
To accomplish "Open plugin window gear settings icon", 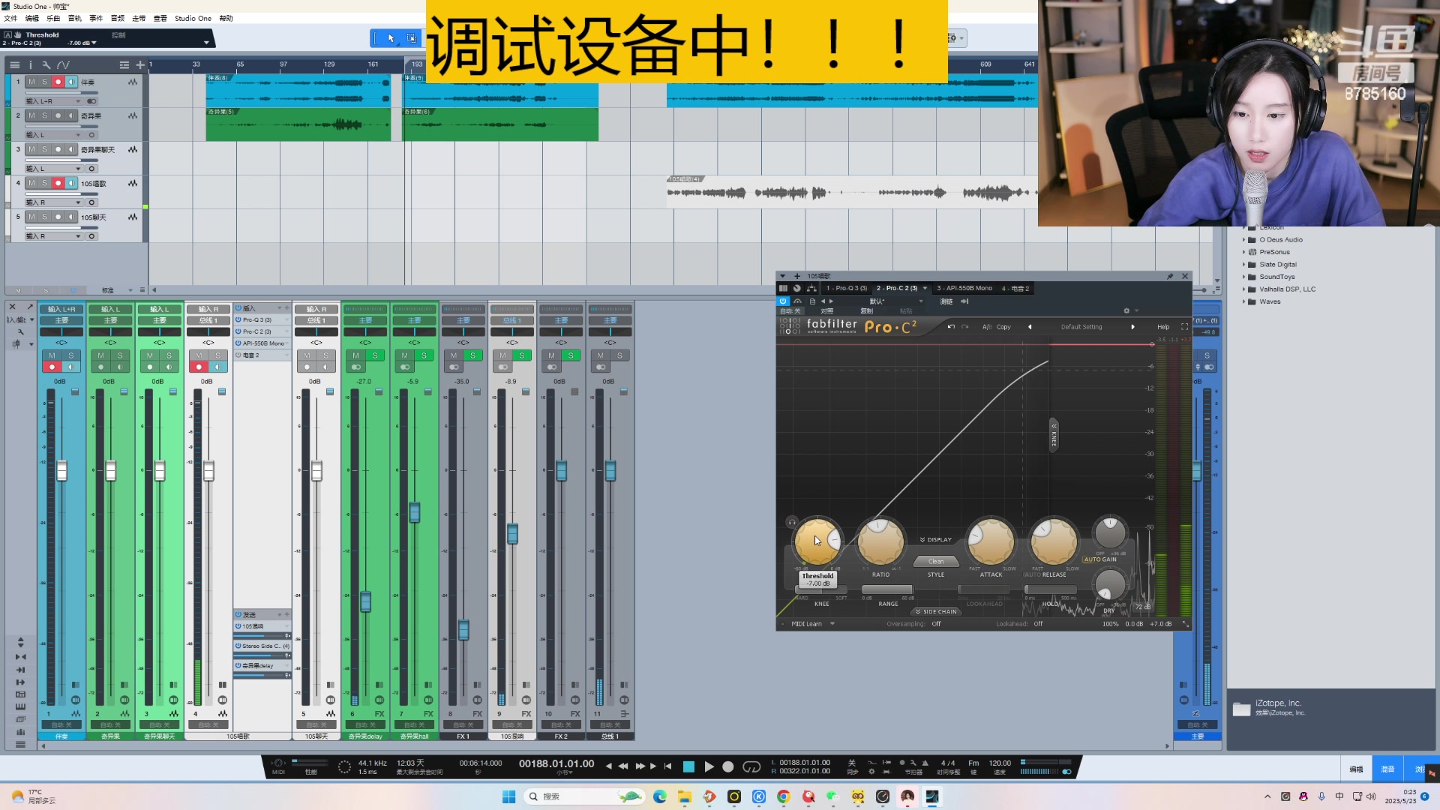I will (x=1126, y=310).
